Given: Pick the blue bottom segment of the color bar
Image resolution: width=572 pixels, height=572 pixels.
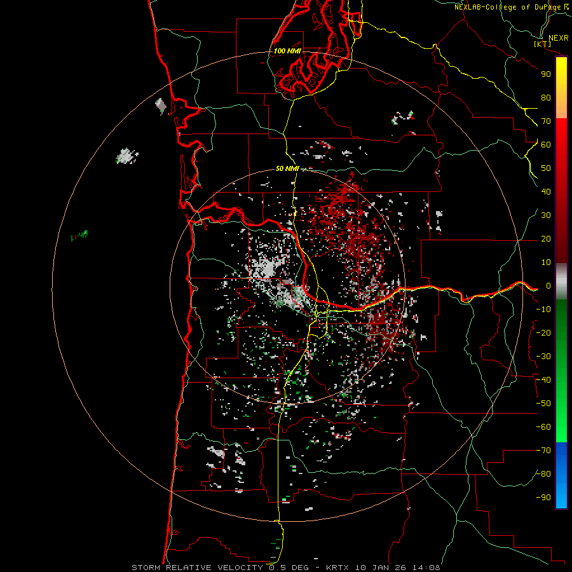Looking at the screenshot, I should tap(561, 475).
